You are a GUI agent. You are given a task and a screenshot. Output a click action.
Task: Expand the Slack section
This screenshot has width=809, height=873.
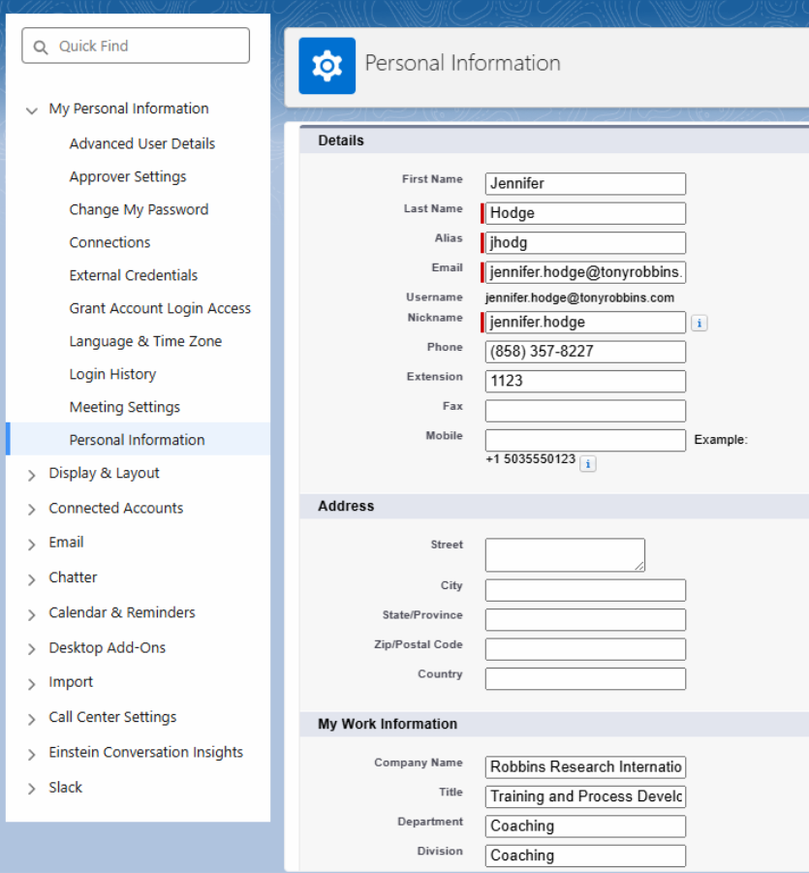(32, 789)
